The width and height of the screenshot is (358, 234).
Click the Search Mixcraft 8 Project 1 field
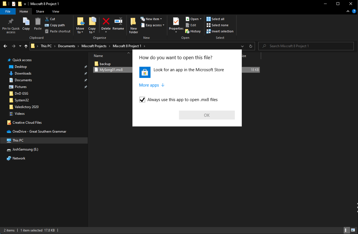[x=306, y=46]
